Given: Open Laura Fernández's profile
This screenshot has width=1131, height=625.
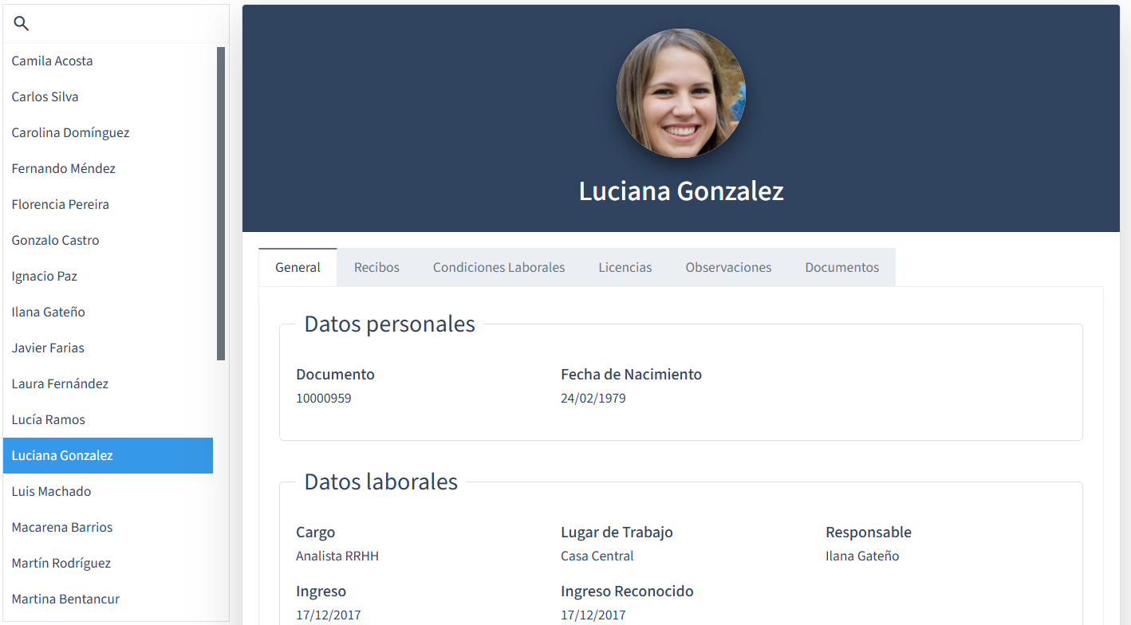Looking at the screenshot, I should [x=60, y=384].
